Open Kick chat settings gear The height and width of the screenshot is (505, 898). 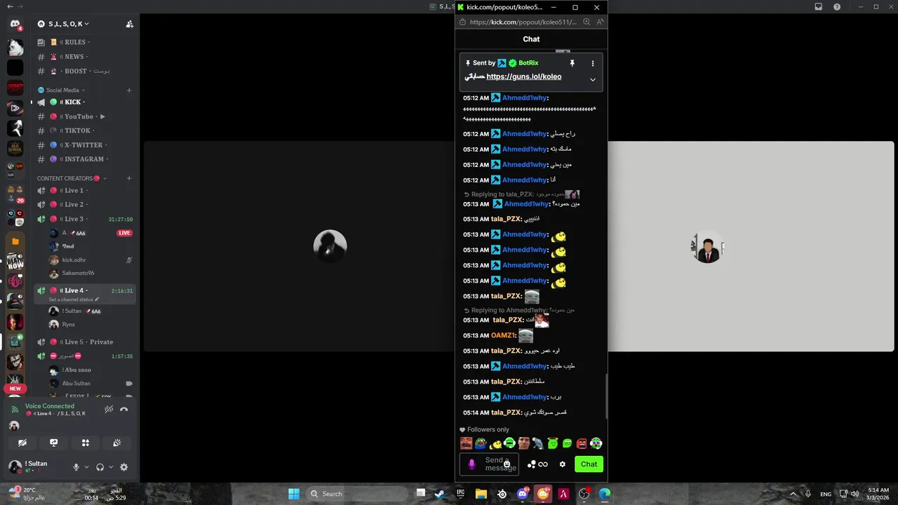pos(562,464)
